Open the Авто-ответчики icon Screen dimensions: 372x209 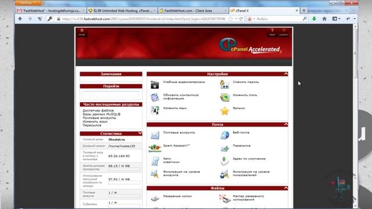click(155, 161)
